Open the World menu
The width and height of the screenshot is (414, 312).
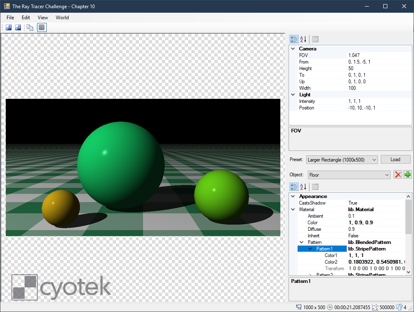[62, 18]
